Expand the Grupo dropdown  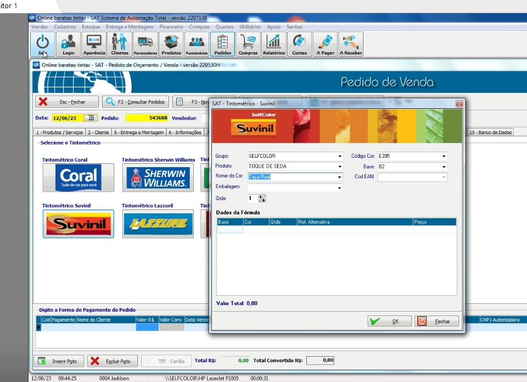(x=340, y=156)
